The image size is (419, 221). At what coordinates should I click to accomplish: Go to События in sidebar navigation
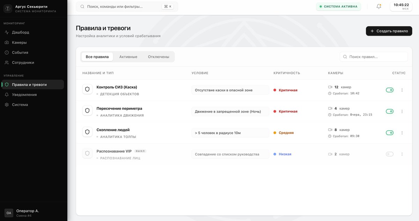(20, 53)
